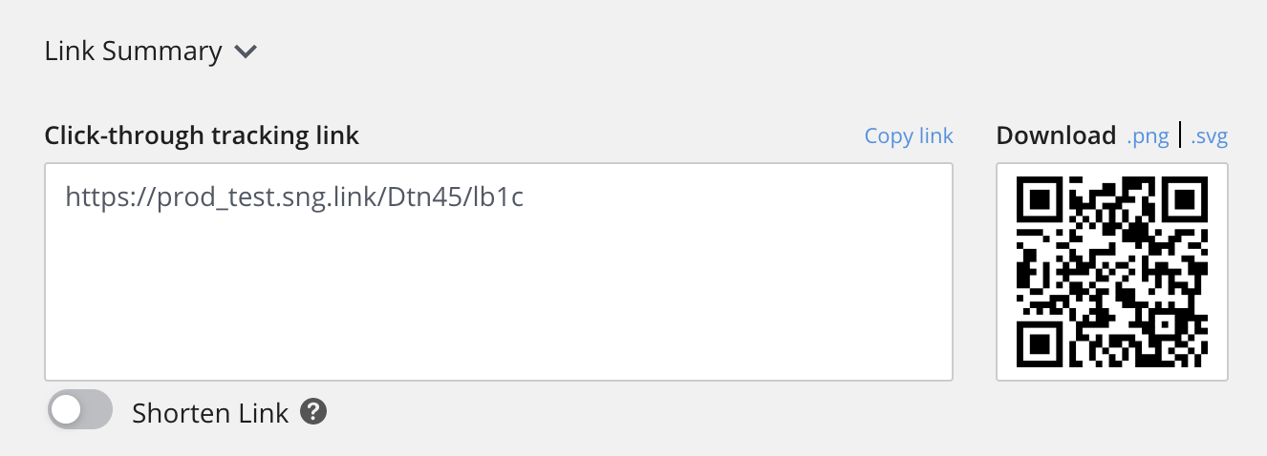The height and width of the screenshot is (456, 1267).
Task: Click the Download label above QR code
Action: [1056, 135]
